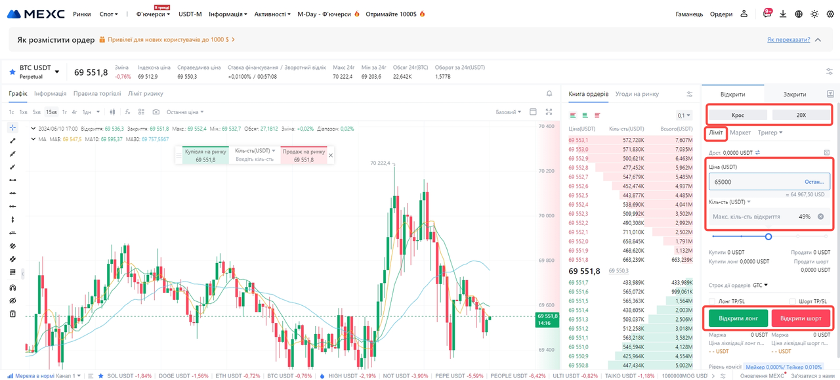Select the trend line drawing tool

12,140
